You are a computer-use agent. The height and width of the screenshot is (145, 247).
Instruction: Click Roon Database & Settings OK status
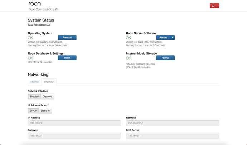coord(30,58)
